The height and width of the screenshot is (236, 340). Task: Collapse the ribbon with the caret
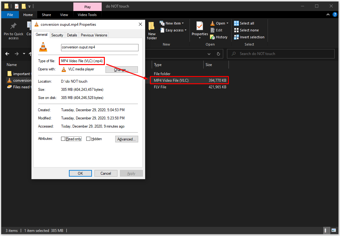(x=328, y=14)
